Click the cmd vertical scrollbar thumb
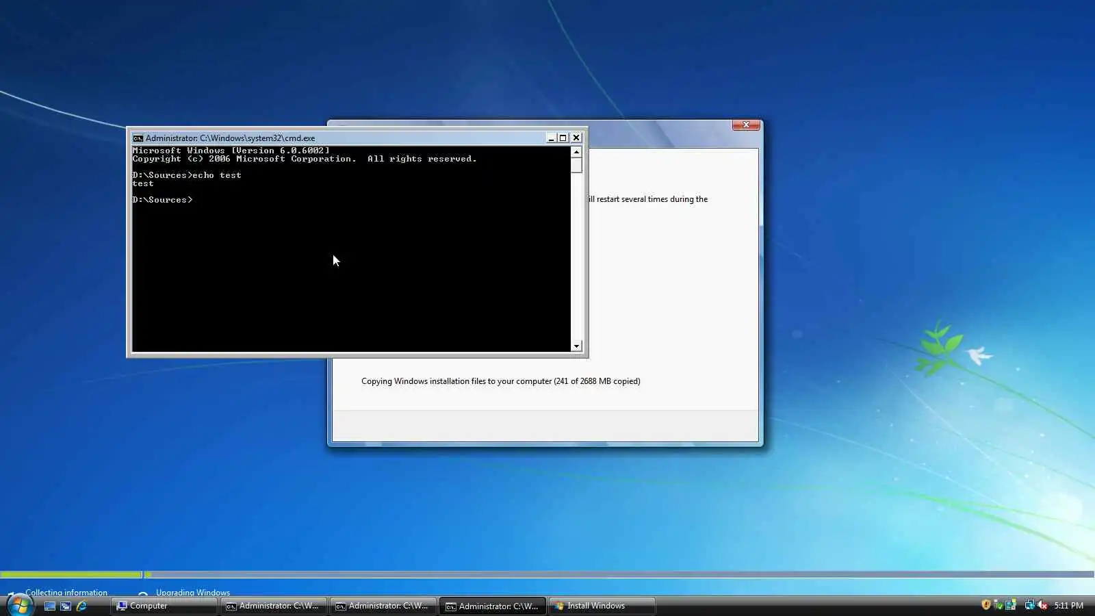This screenshot has width=1095, height=616. click(x=576, y=165)
